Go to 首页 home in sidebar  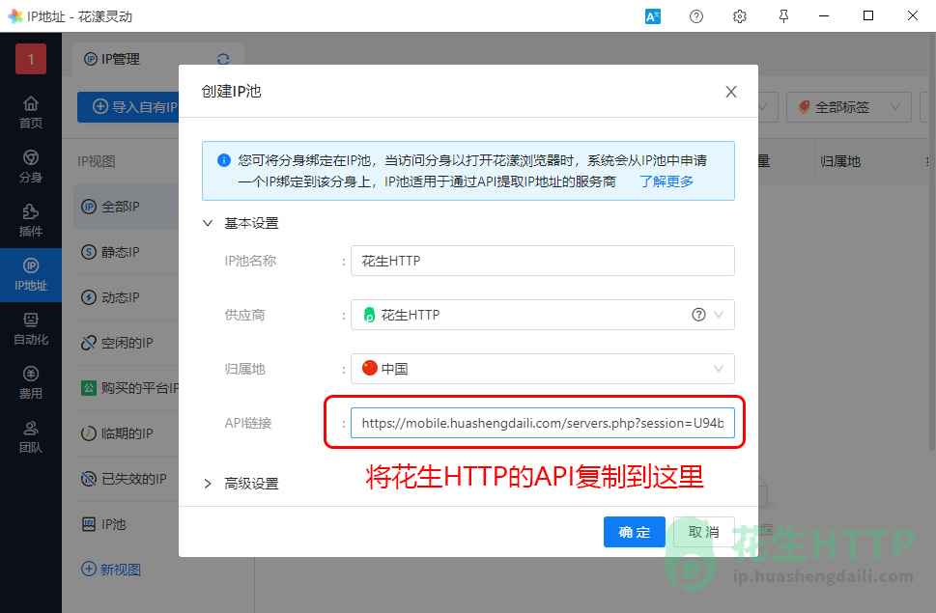31,112
